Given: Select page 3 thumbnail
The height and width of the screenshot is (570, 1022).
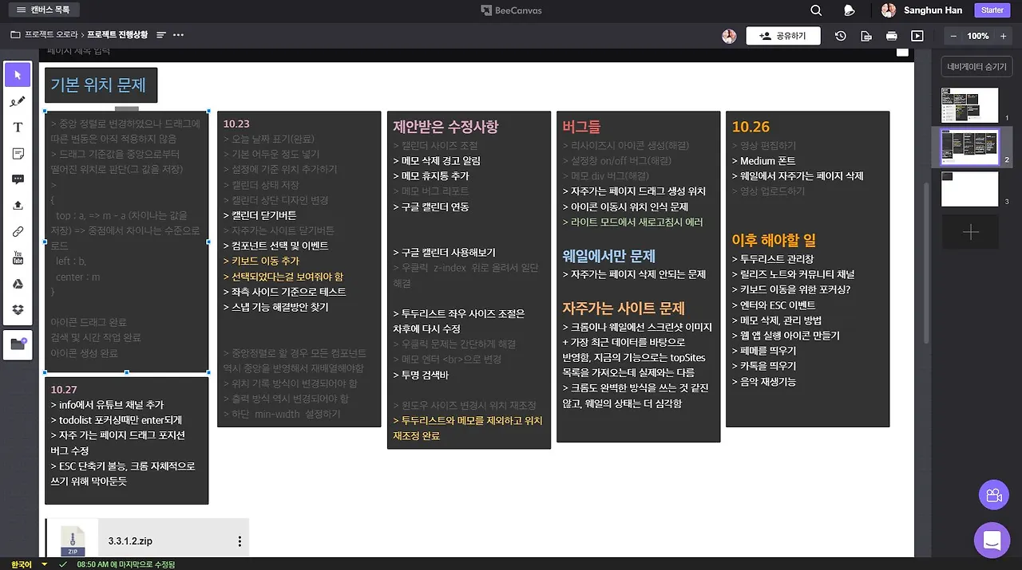Looking at the screenshot, I should [970, 189].
